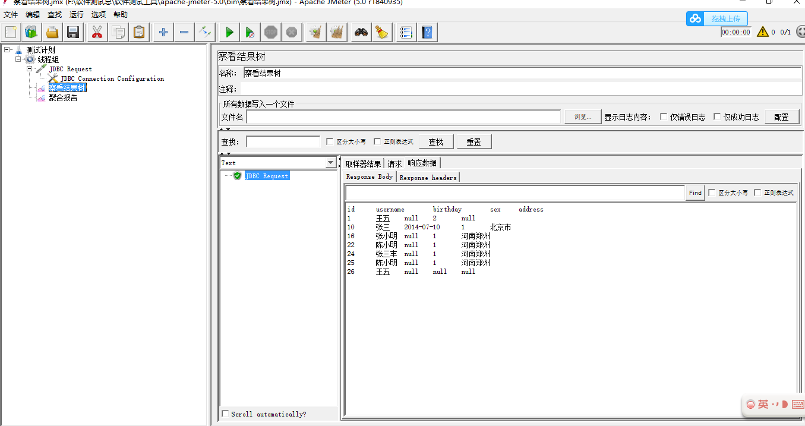Click the 重置 button
Image resolution: width=805 pixels, height=426 pixels.
pyautogui.click(x=474, y=142)
